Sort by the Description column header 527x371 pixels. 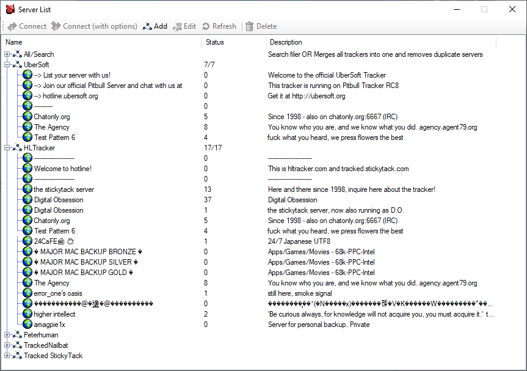381,42
